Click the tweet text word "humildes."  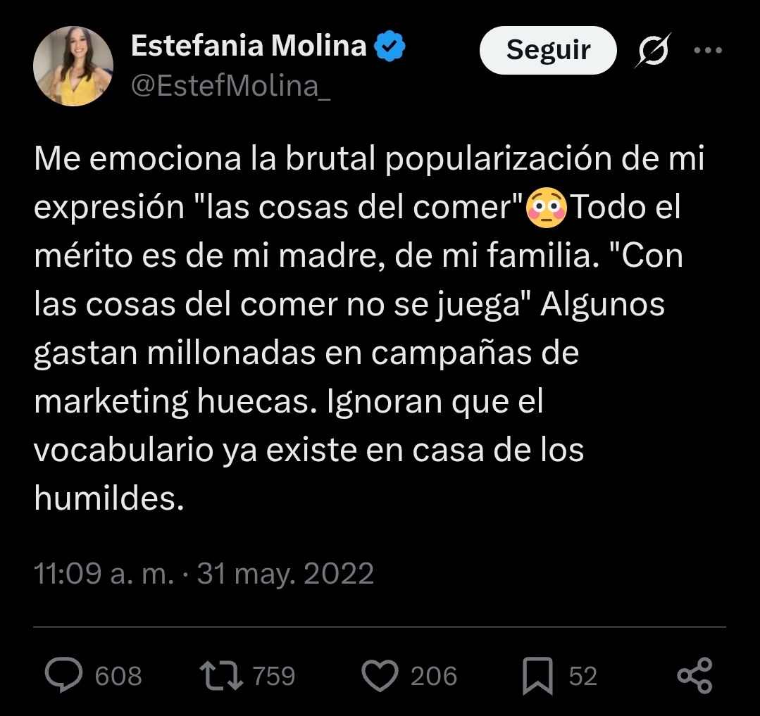108,498
